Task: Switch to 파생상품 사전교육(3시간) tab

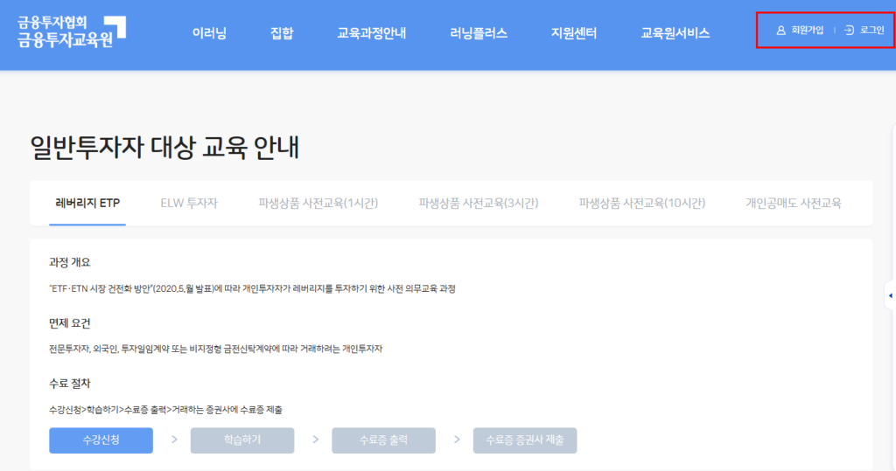Action: click(x=478, y=203)
